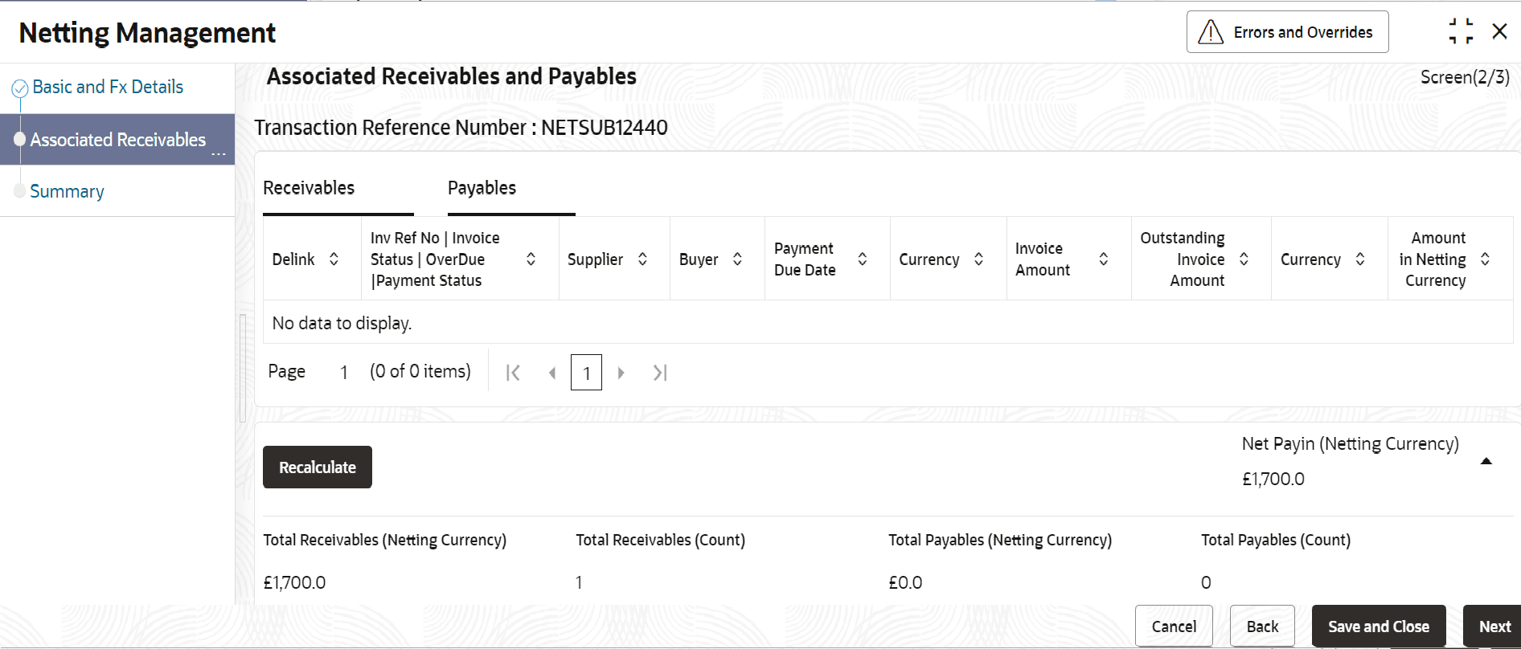Viewport: 1521px width, 649px height.
Task: Sort table by Delink column
Action: click(334, 259)
